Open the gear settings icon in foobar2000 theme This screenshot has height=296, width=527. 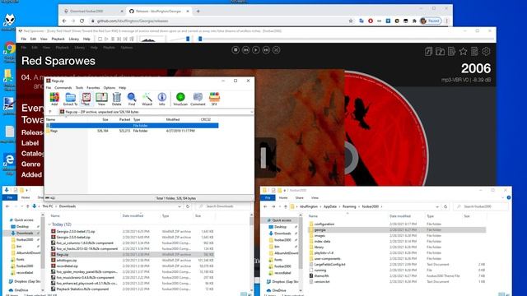pos(486,51)
